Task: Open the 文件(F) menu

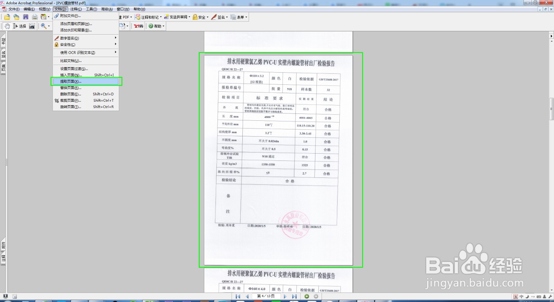Action: (x=14, y=9)
